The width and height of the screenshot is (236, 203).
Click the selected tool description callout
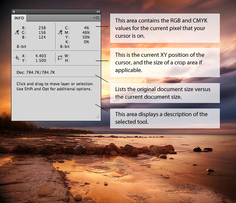pyautogui.click(x=165, y=118)
